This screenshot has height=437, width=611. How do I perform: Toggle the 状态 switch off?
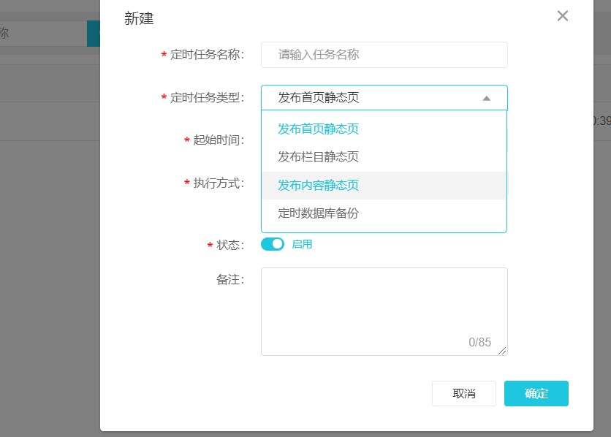pos(273,244)
